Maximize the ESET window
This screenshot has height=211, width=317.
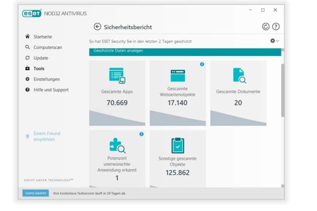point(263,10)
